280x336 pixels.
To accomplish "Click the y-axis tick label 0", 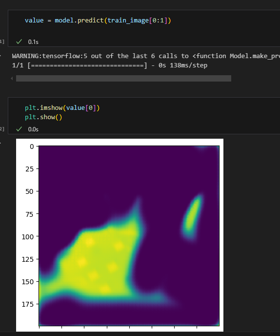I will (32, 147).
